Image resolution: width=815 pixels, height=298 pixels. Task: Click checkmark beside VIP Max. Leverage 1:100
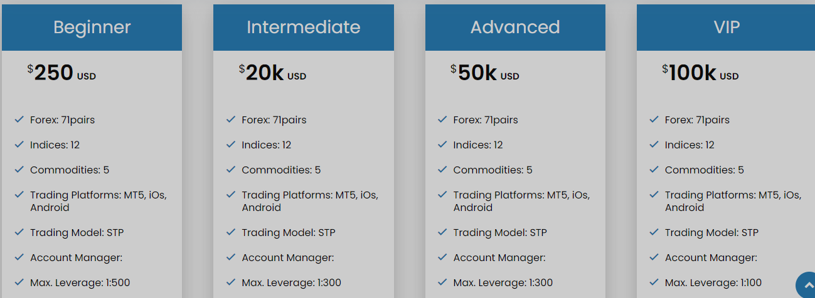tap(654, 282)
